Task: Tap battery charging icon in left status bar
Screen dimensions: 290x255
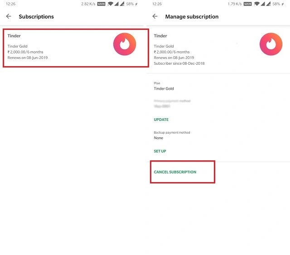Action: 136,4
